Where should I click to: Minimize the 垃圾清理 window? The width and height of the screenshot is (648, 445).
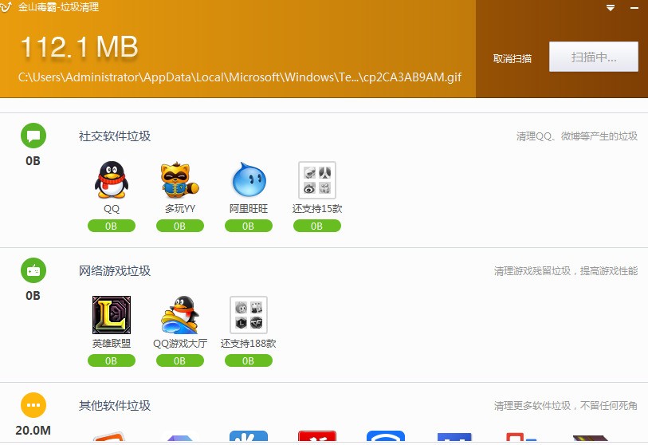[634, 8]
